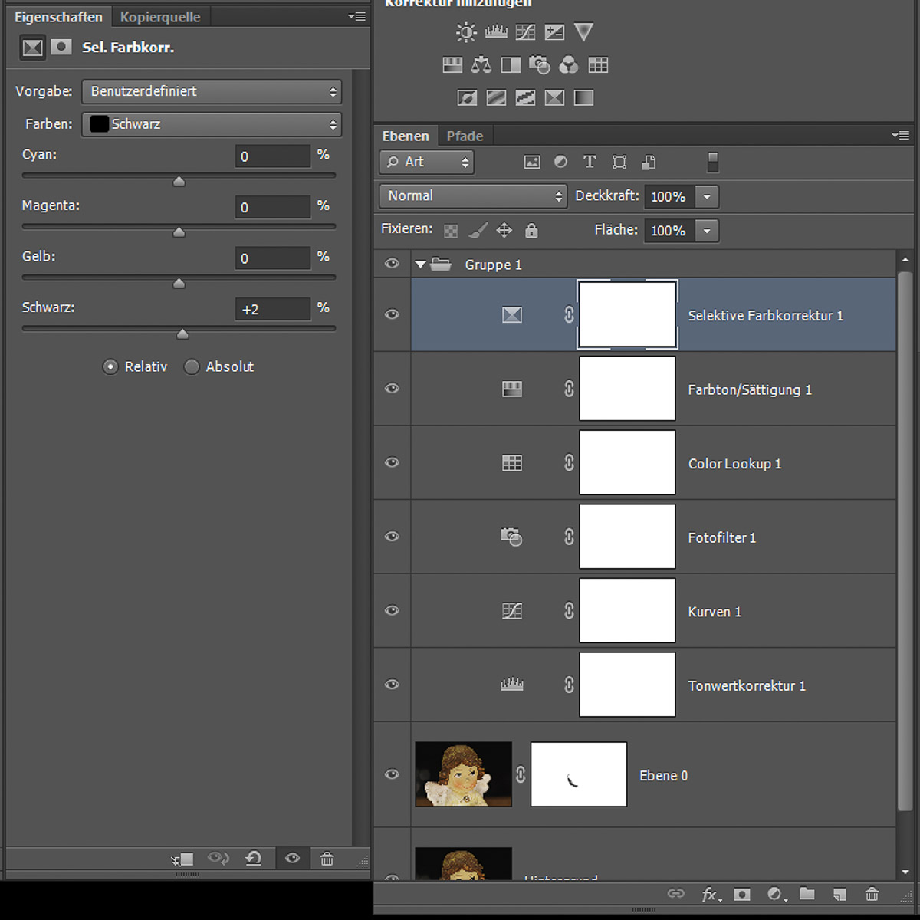Image resolution: width=920 pixels, height=920 pixels.
Task: Switch to the Kopierquelle tab
Action: (x=160, y=17)
